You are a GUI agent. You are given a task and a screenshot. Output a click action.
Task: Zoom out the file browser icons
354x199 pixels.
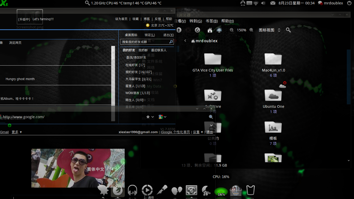coord(232,30)
